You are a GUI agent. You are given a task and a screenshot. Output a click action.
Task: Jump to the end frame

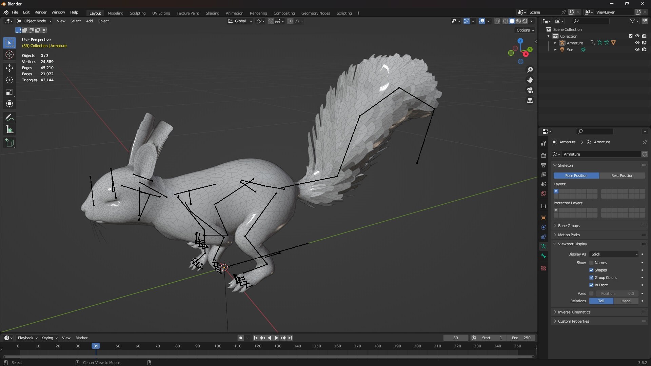point(290,338)
